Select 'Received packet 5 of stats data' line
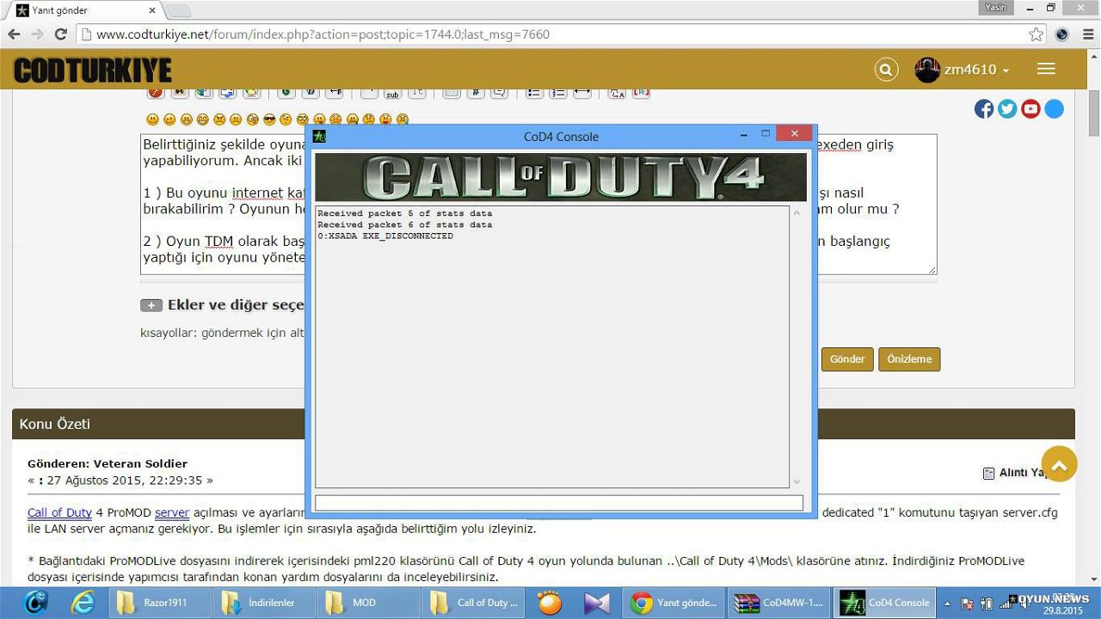Image resolution: width=1101 pixels, height=619 pixels. 404,213
